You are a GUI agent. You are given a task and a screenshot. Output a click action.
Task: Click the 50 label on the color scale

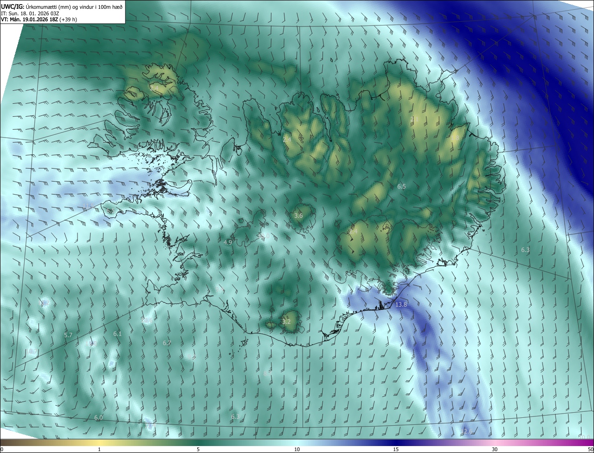coord(590,449)
